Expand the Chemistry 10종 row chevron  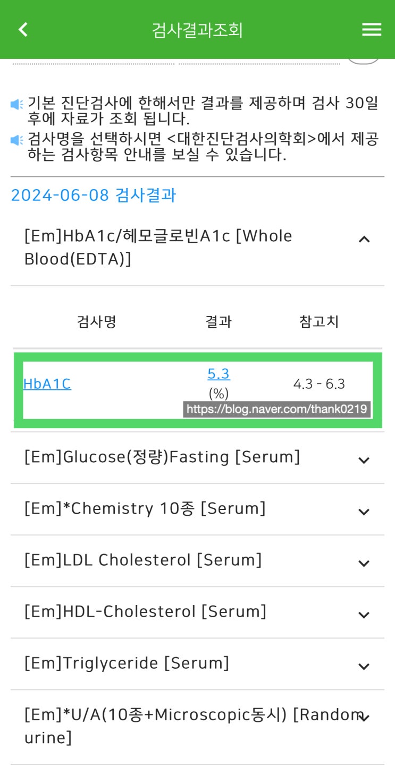pyautogui.click(x=364, y=512)
